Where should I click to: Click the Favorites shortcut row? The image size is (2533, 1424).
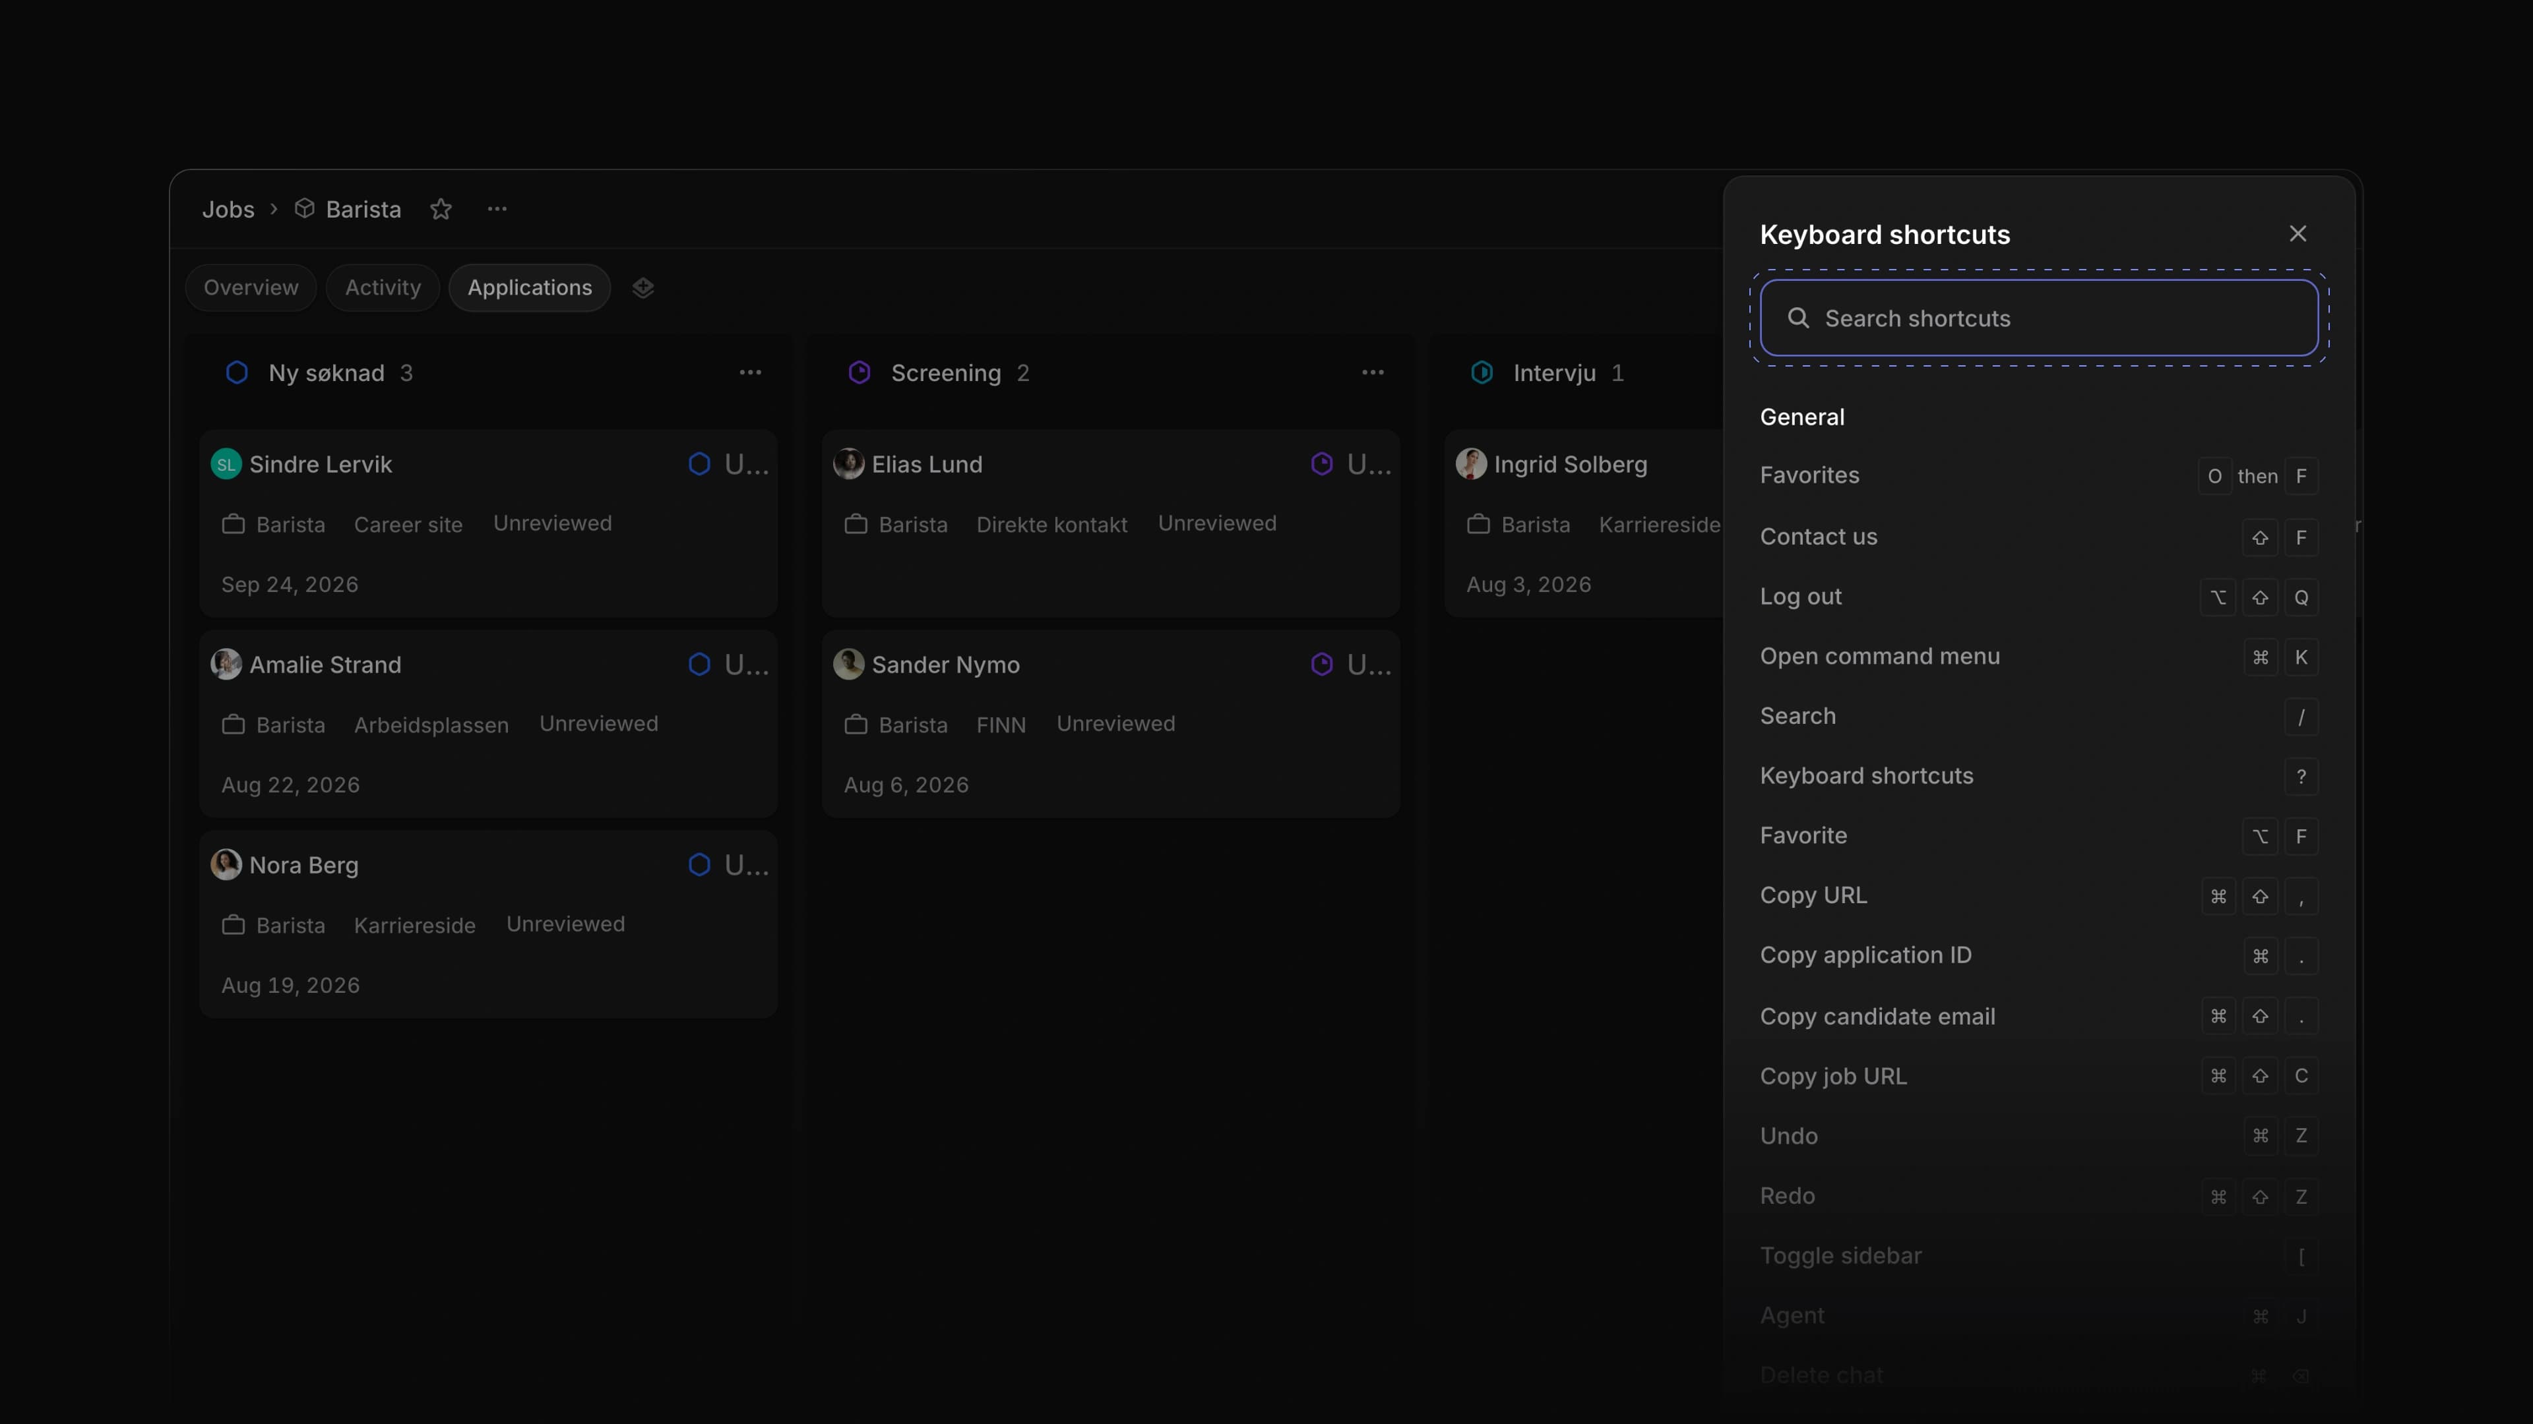pos(2038,475)
